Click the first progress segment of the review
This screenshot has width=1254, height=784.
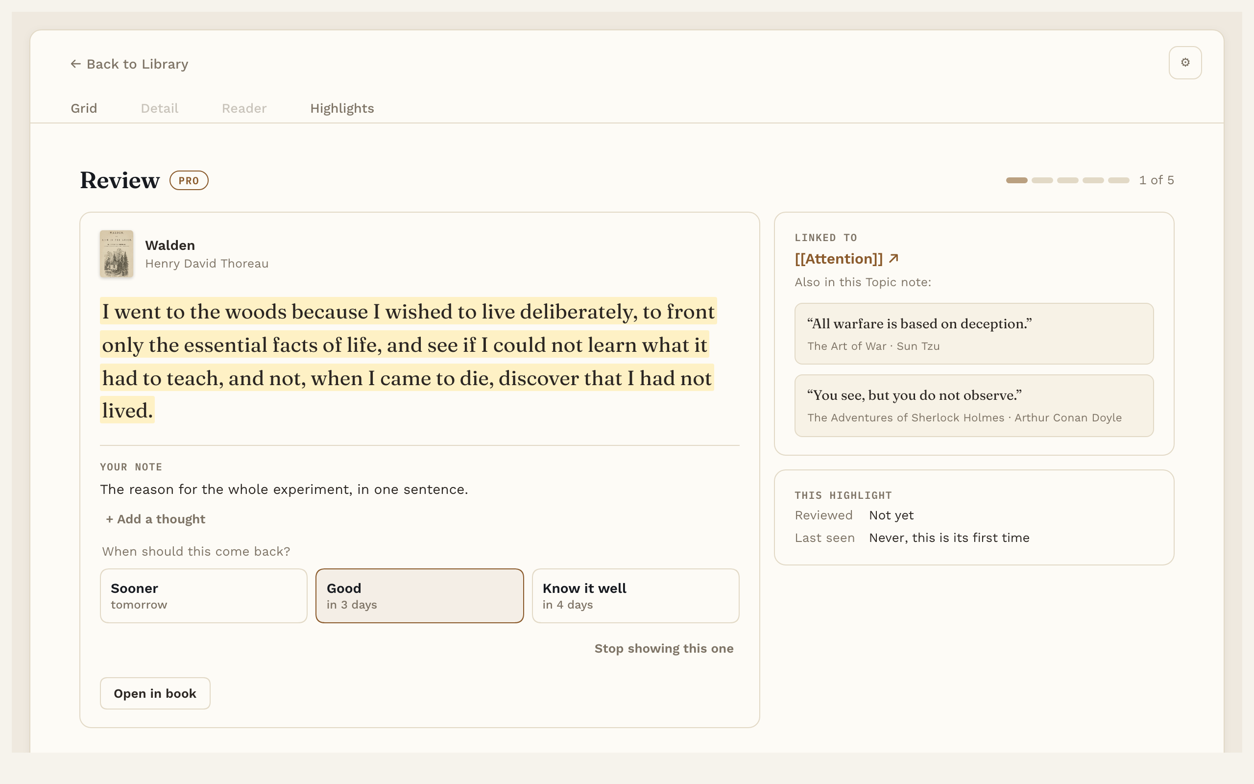(x=1017, y=180)
